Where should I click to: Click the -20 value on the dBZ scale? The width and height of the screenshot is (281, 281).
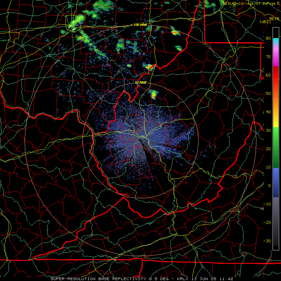(x=267, y=223)
